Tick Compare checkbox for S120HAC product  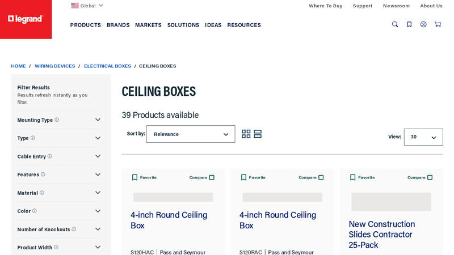212,177
